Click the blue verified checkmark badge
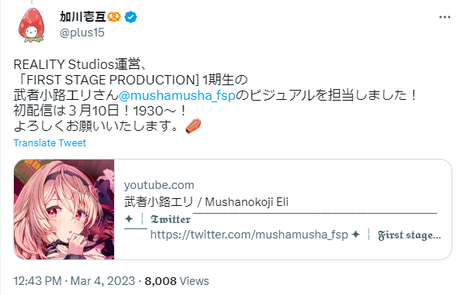Viewport: 460px width, 295px height. coord(131,17)
